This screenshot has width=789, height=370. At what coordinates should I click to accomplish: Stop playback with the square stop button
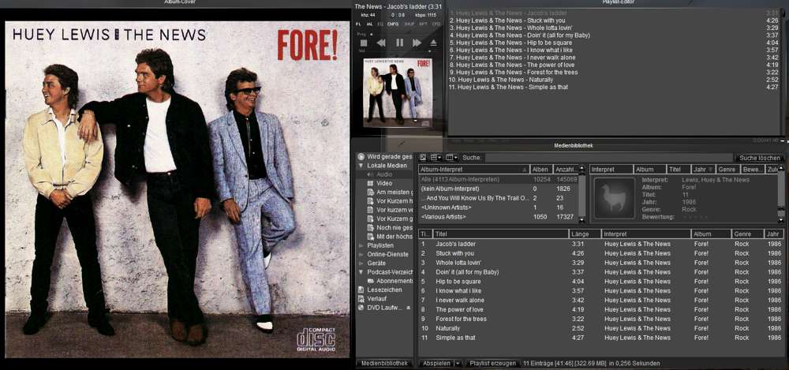pos(364,43)
